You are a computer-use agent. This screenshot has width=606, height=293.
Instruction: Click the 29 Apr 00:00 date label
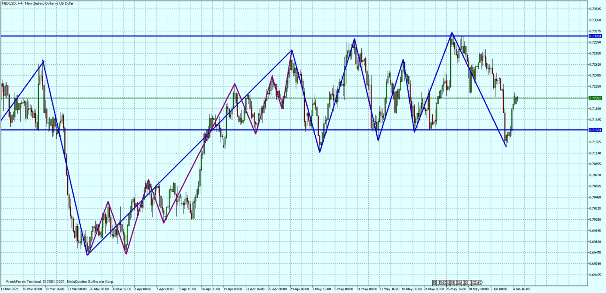300,289
